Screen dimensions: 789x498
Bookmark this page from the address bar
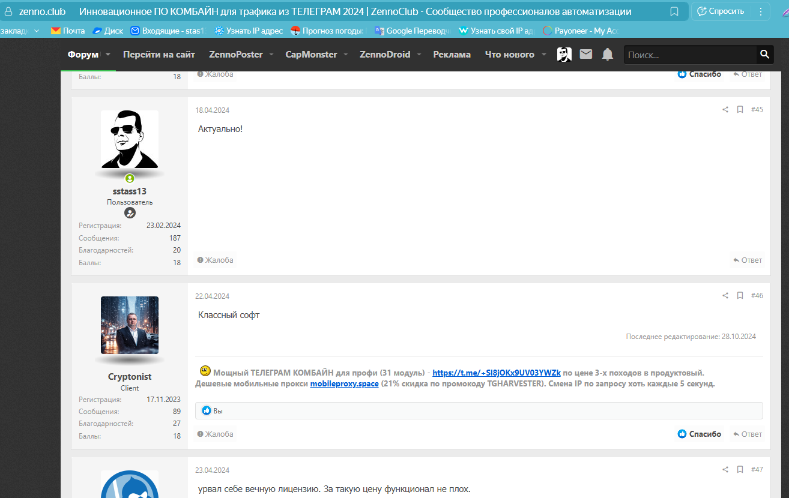(x=674, y=11)
